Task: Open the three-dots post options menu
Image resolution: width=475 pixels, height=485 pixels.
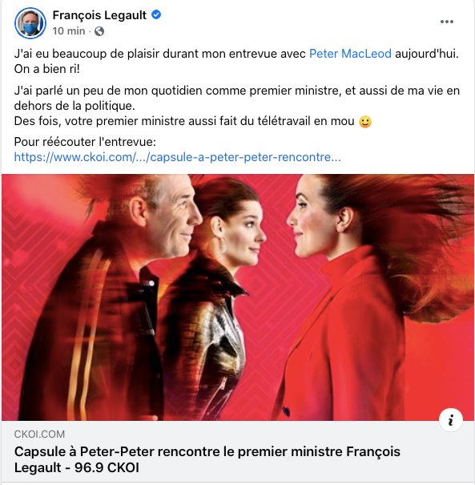Action: coord(447,22)
